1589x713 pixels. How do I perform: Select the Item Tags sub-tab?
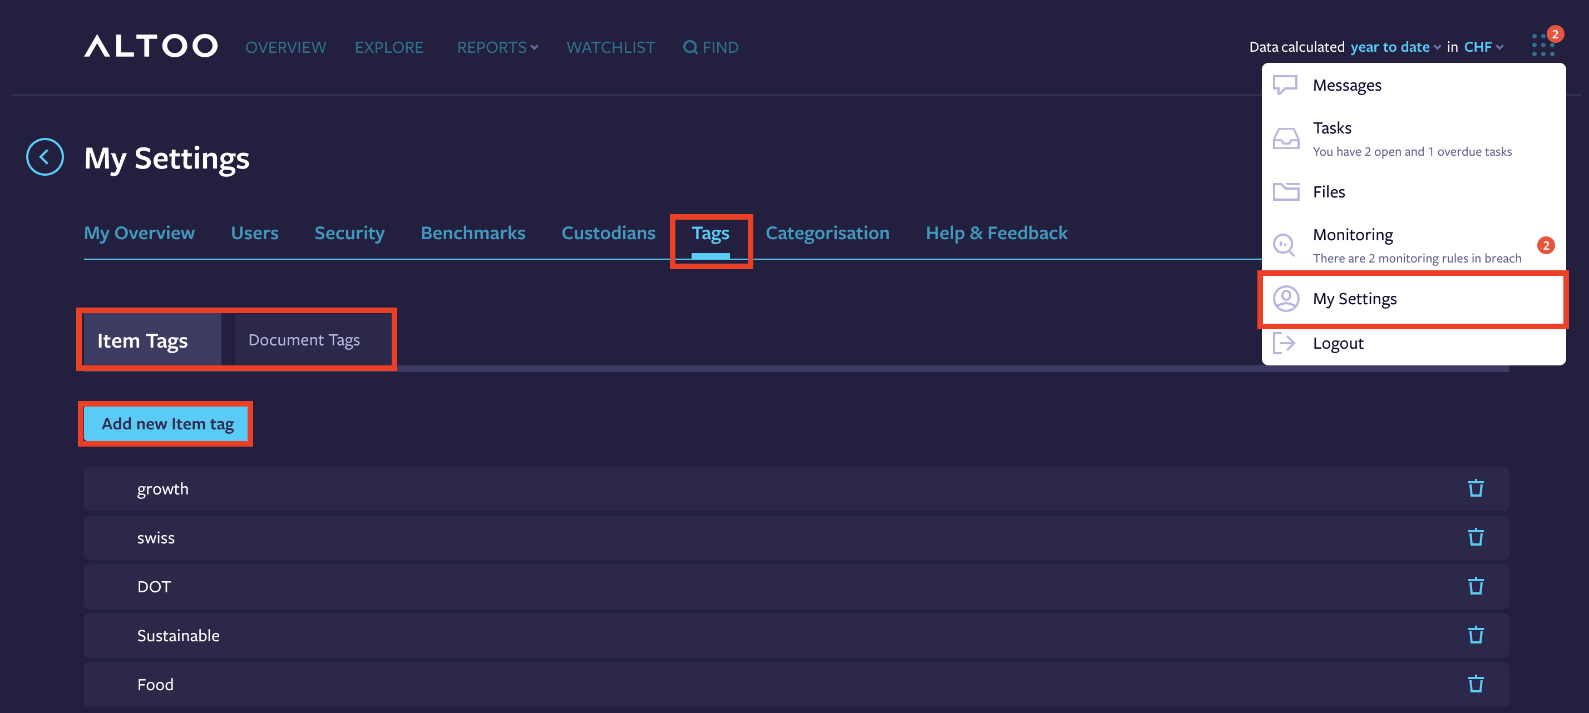[x=152, y=340]
